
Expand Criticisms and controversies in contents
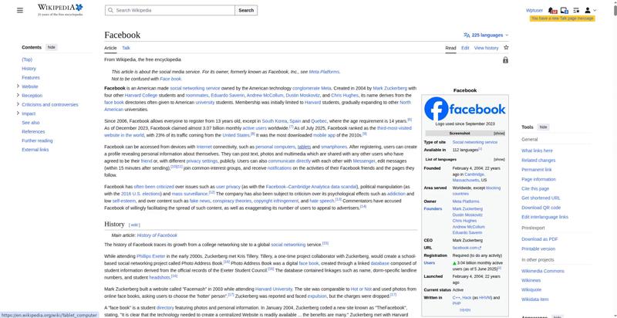pyautogui.click(x=18, y=104)
